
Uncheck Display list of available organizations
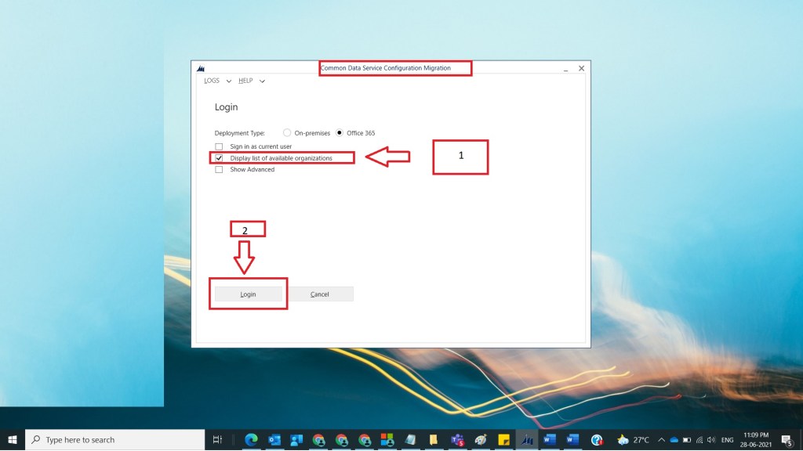tap(219, 158)
